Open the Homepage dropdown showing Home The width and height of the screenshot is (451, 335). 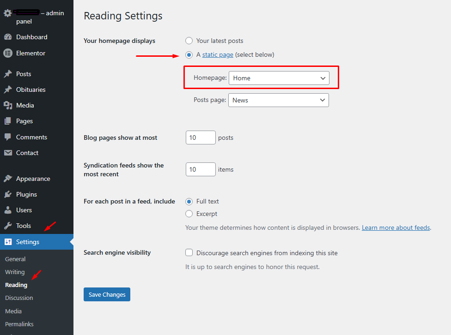coord(279,78)
